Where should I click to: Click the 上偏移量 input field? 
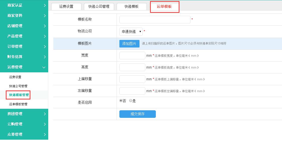132,79
